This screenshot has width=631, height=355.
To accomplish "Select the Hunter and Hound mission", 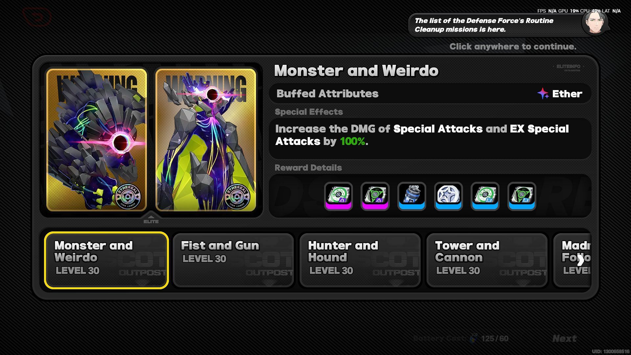I will click(360, 260).
